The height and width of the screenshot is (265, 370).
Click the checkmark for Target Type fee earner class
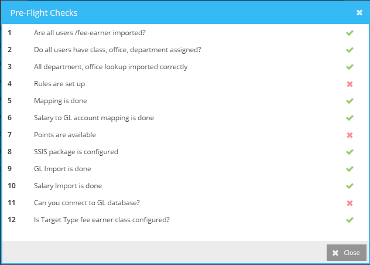pyautogui.click(x=350, y=220)
